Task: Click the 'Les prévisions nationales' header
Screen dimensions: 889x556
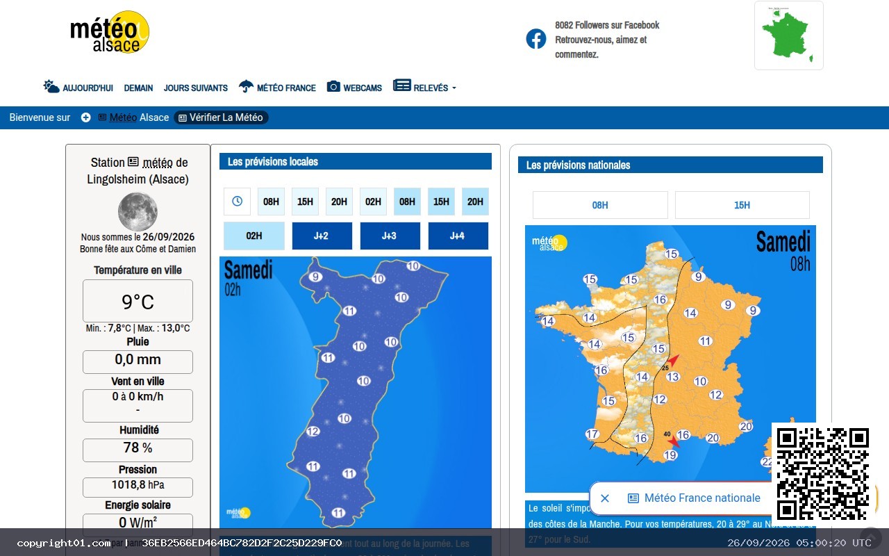Action: click(x=670, y=165)
